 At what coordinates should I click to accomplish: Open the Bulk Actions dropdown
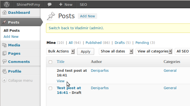pos(61,51)
